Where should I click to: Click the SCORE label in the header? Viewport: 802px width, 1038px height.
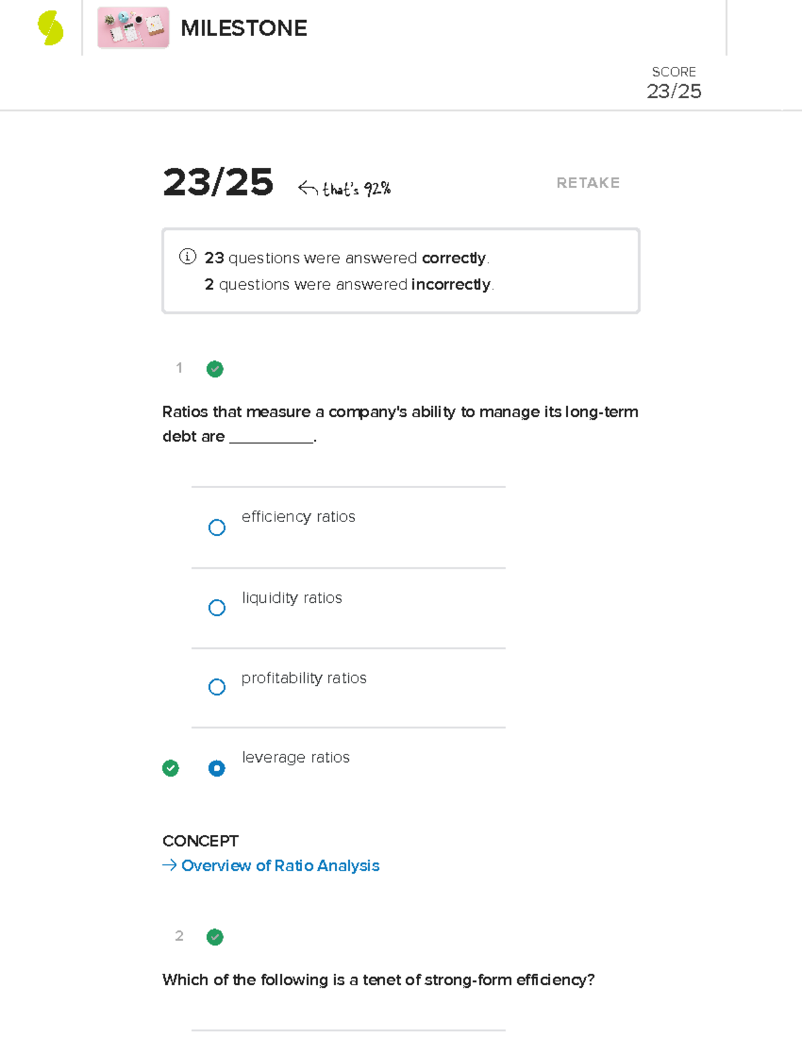click(674, 72)
